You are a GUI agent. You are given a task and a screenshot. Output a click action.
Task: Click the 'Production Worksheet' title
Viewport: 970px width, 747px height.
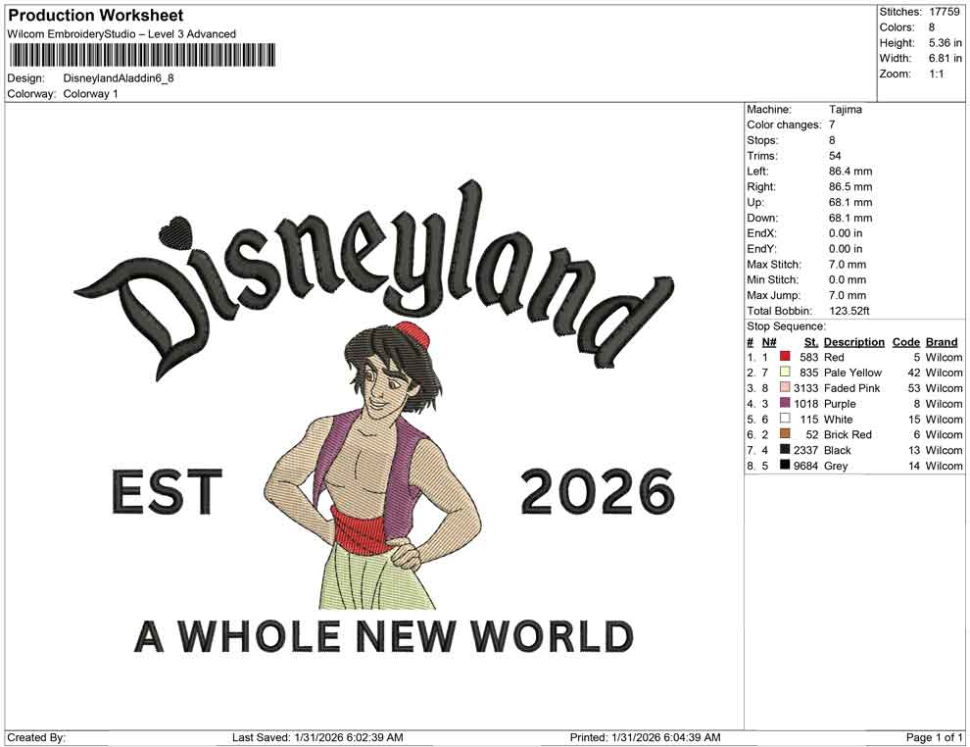[x=95, y=16]
